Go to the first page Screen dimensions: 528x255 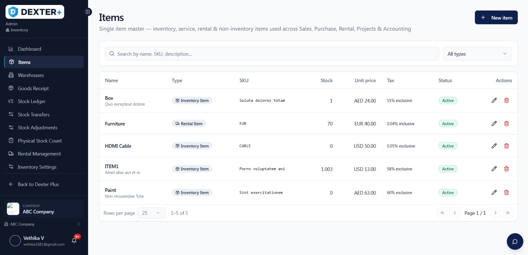coord(442,213)
